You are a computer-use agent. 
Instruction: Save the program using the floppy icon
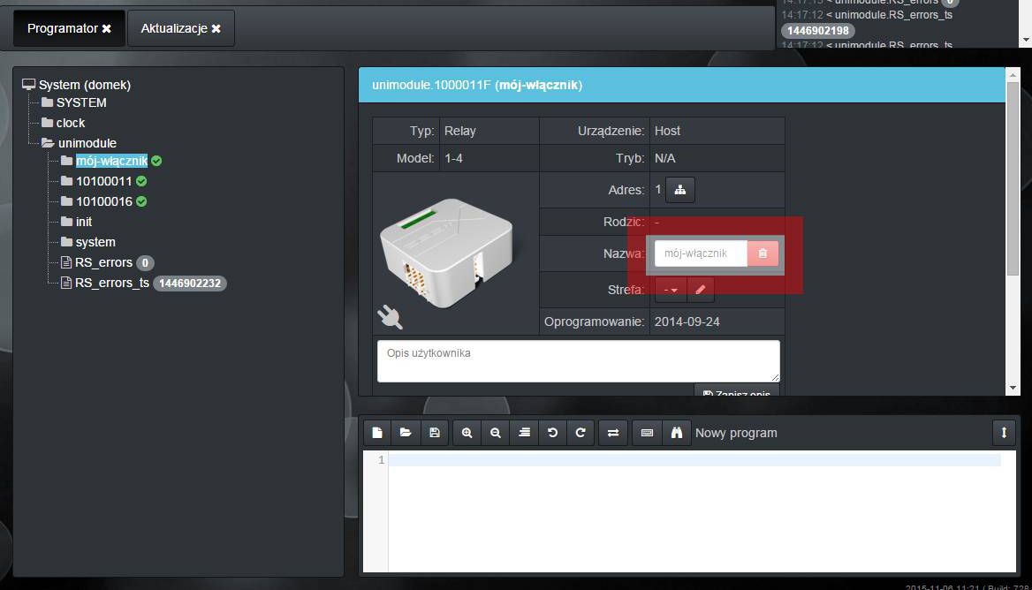click(434, 433)
